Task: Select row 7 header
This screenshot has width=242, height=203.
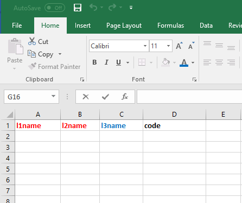Action: click(x=8, y=191)
